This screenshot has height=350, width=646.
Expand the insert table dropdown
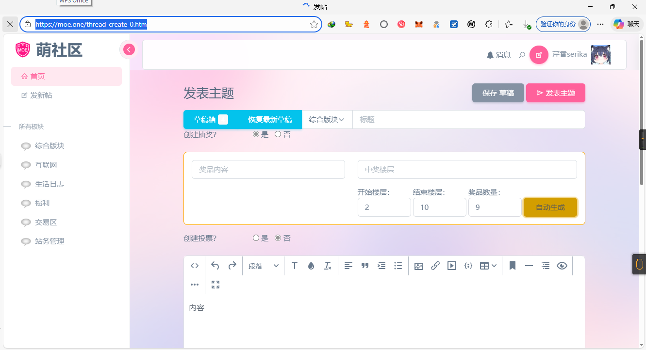pyautogui.click(x=488, y=266)
